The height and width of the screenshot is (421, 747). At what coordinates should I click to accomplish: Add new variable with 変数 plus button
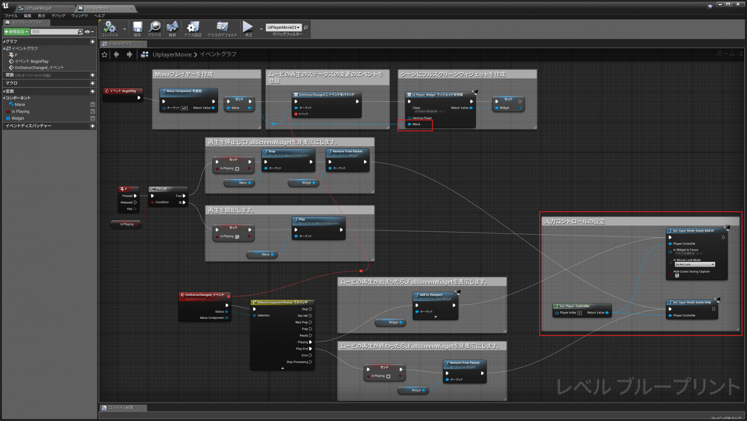93,91
